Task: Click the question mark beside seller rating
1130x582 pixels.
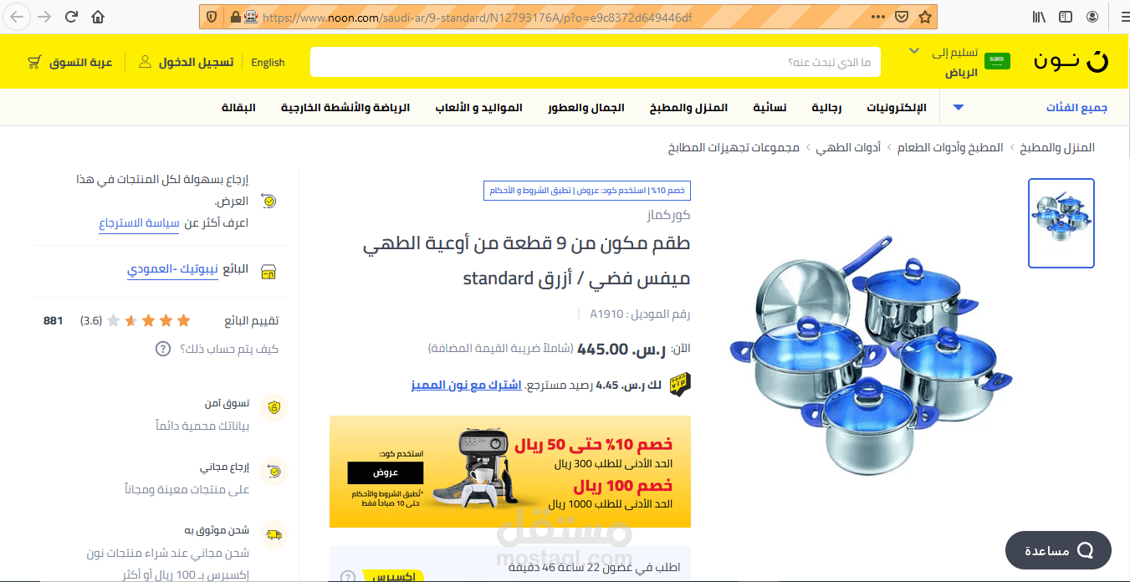Action: [161, 350]
